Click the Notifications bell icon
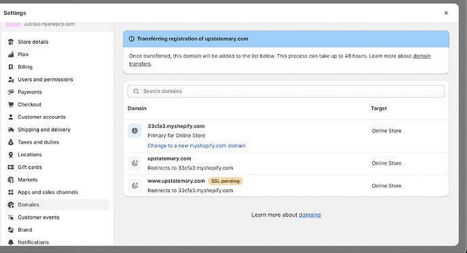Viewport: 467px width, 253px height. pyautogui.click(x=11, y=242)
